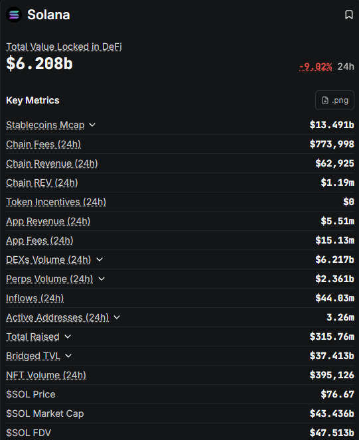Viewport: 359px width, 440px height.
Task: Expand the Total Raised chevron
Action: 68,336
